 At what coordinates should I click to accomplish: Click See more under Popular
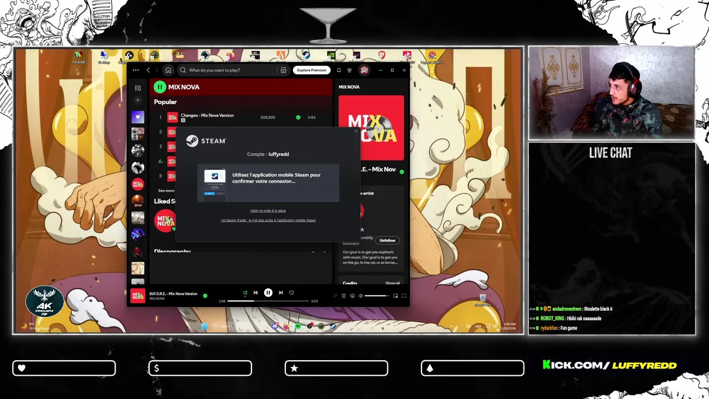pos(166,191)
